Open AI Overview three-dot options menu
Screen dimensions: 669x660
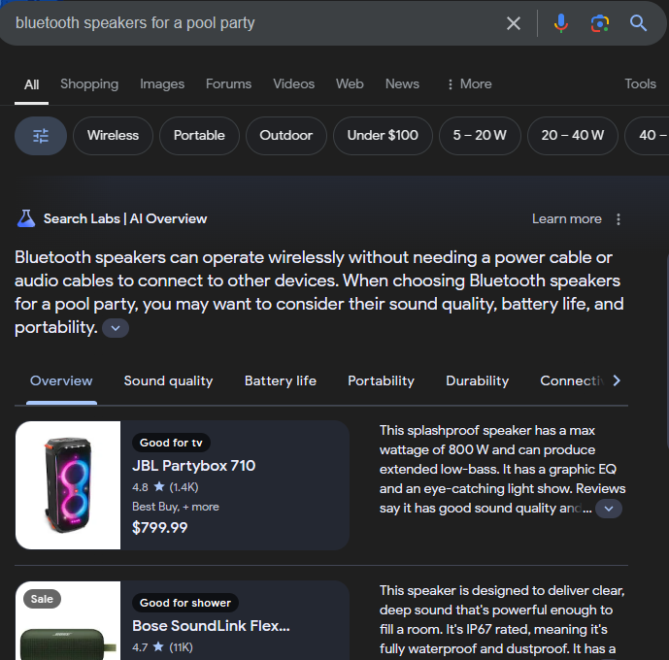pos(619,219)
